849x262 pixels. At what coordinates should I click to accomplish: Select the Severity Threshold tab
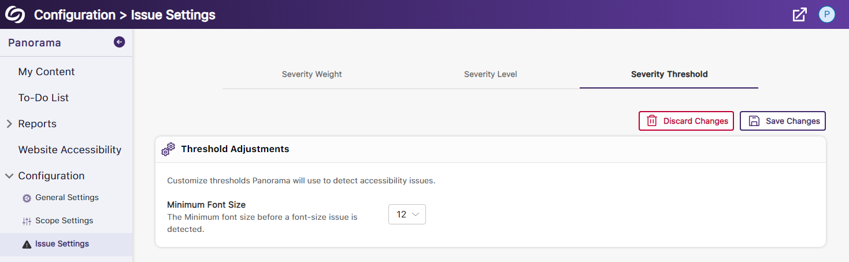669,74
